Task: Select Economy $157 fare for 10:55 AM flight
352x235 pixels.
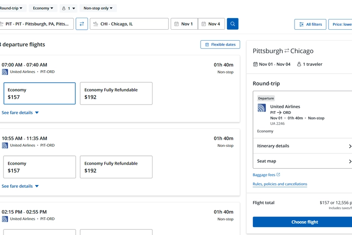Action: pyautogui.click(x=39, y=167)
